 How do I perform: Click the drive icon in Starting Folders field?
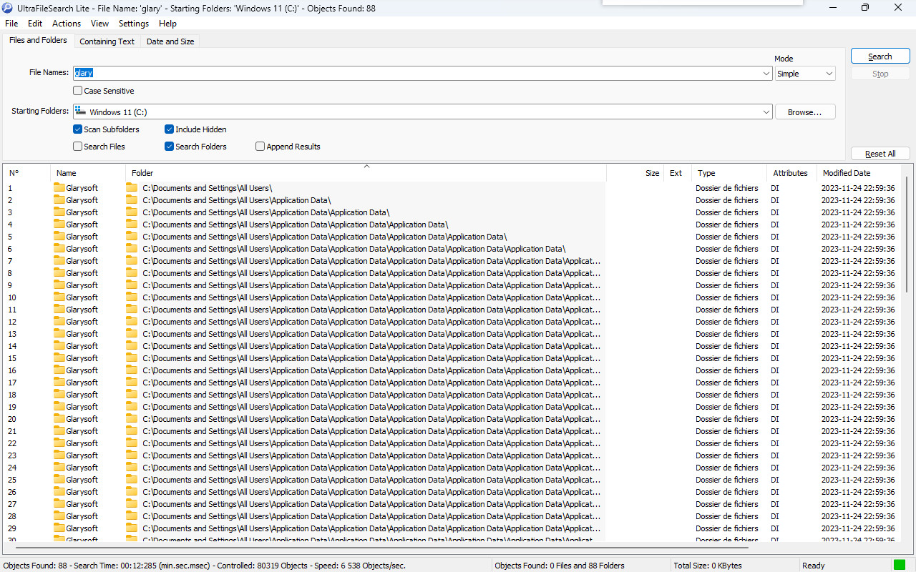point(80,112)
